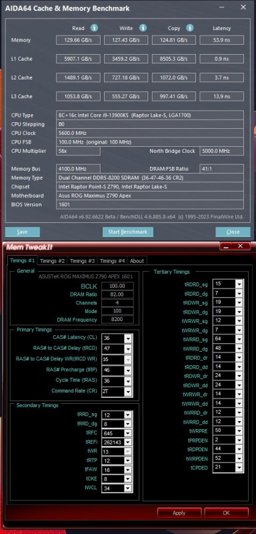This screenshot has height=534, width=256.
Task: Switch to the Timings #2 tab
Action: tap(52, 261)
